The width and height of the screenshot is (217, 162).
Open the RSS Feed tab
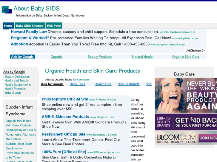click(54, 26)
